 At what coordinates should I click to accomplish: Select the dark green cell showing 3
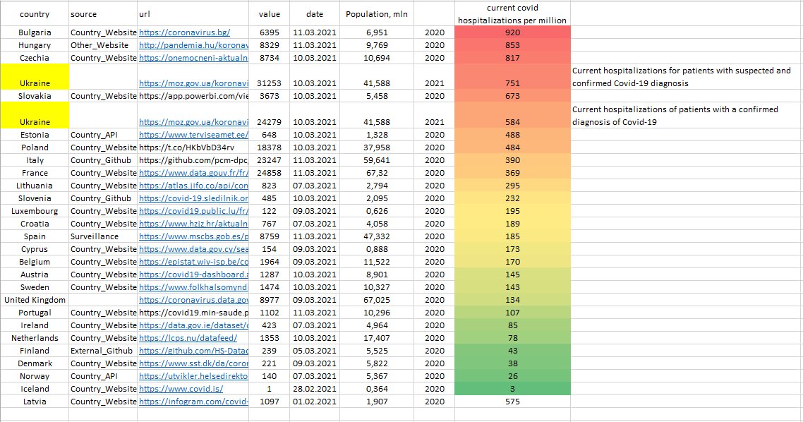click(x=513, y=389)
